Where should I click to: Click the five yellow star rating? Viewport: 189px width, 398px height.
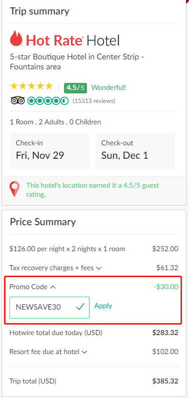click(31, 87)
